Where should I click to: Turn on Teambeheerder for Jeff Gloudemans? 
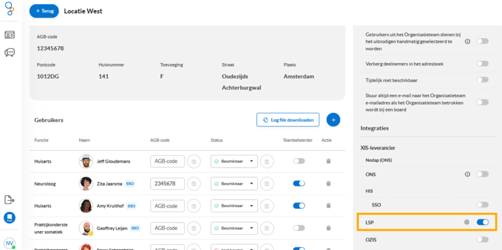299,161
